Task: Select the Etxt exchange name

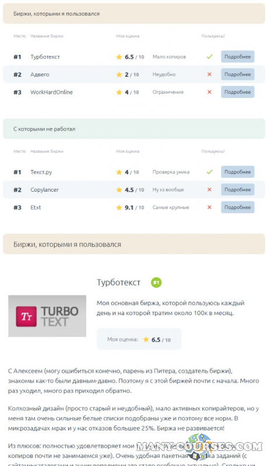Action: tap(36, 207)
